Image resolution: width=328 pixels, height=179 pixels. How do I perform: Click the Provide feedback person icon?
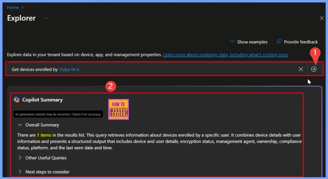[x=279, y=42]
